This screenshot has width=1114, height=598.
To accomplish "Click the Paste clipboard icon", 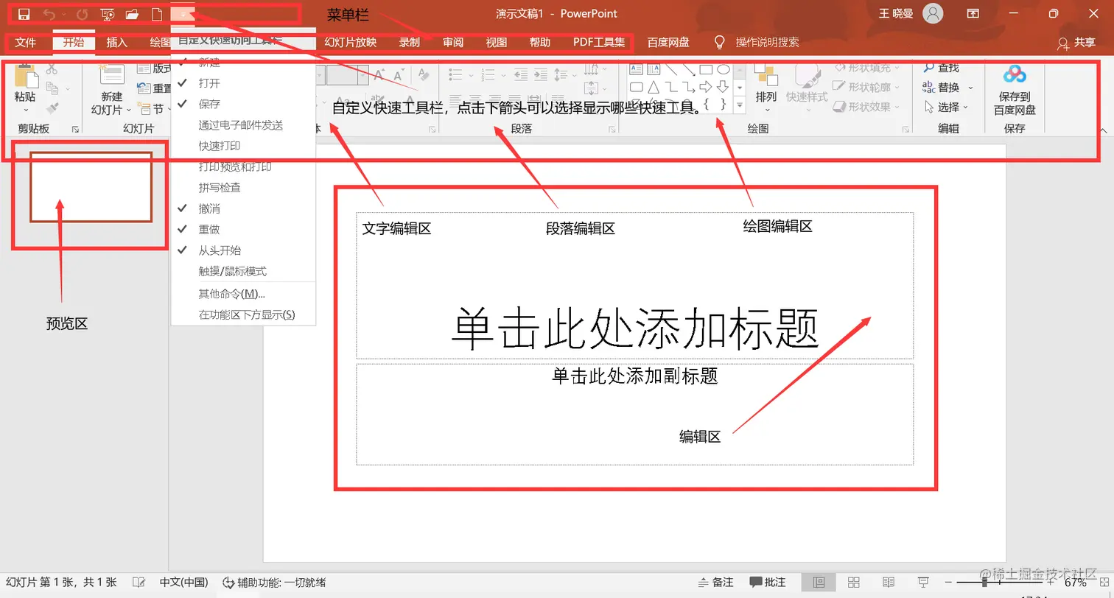I will pos(25,77).
